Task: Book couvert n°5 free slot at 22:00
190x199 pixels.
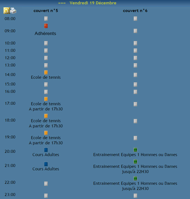Action: pos(46,184)
